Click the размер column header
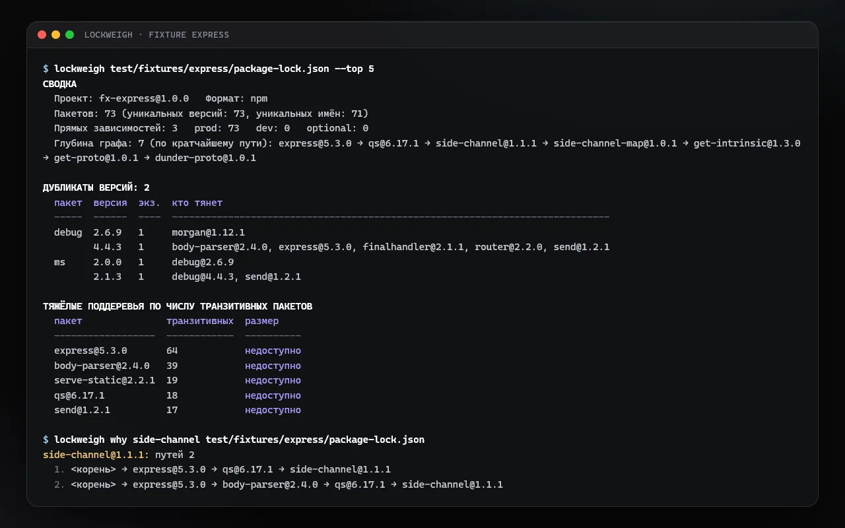 click(x=262, y=321)
